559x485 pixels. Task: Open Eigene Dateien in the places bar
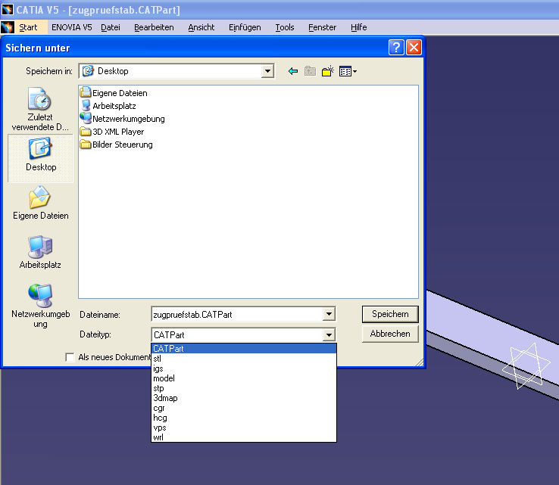click(40, 202)
